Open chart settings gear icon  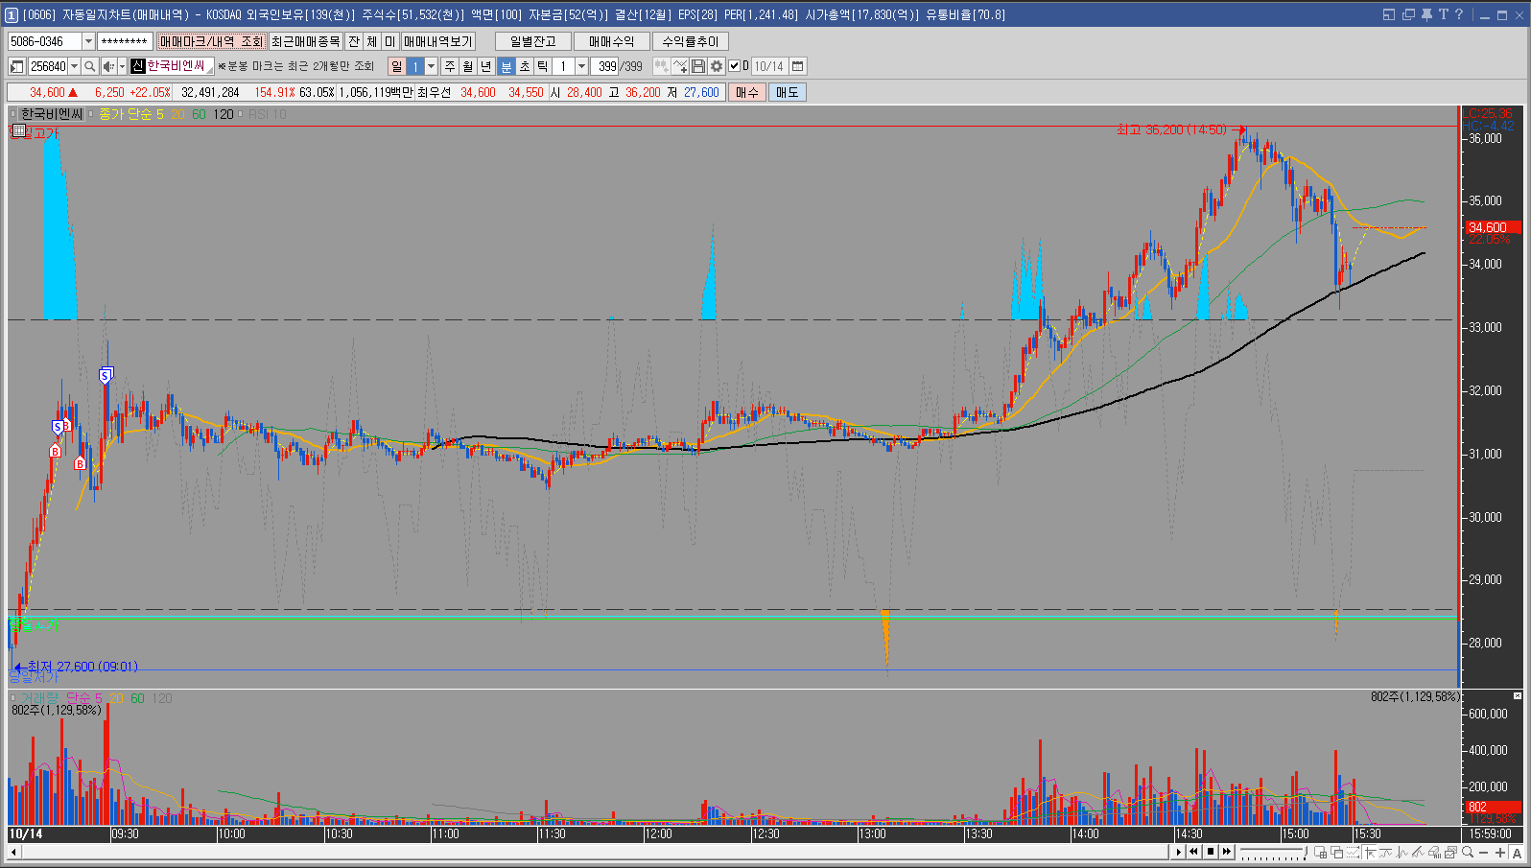pos(717,66)
